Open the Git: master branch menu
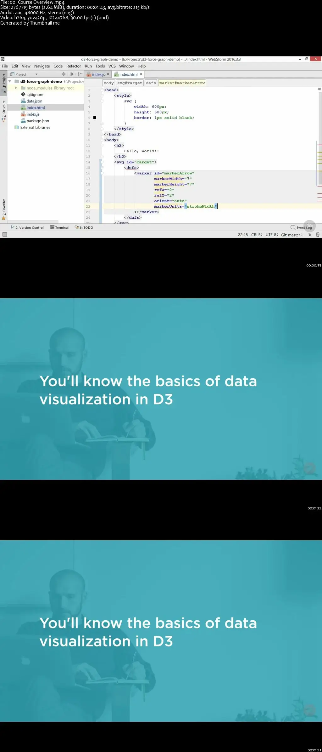The height and width of the screenshot is (752, 322). (x=292, y=235)
